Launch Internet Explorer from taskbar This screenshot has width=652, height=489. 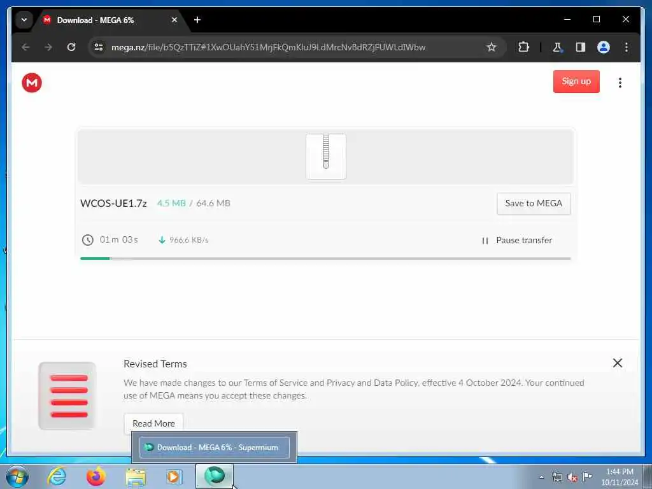click(x=57, y=476)
